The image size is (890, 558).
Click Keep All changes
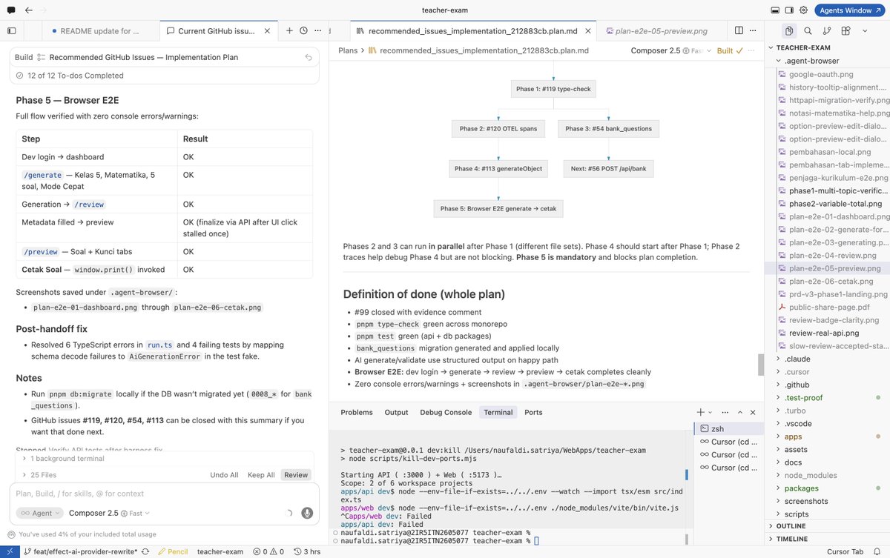coord(261,475)
